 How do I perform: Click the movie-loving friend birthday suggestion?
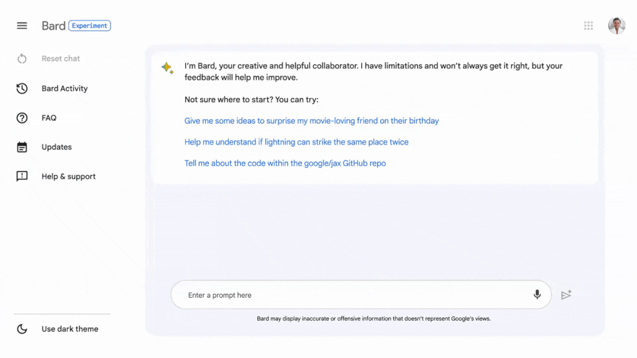[x=311, y=121]
